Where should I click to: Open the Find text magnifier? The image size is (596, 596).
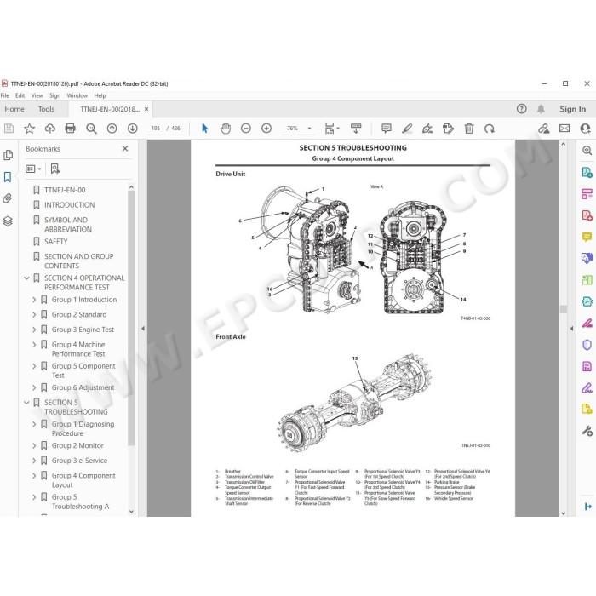coord(91,129)
